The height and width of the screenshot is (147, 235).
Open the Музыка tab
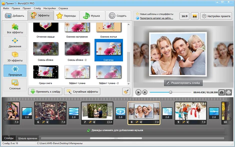92,16
